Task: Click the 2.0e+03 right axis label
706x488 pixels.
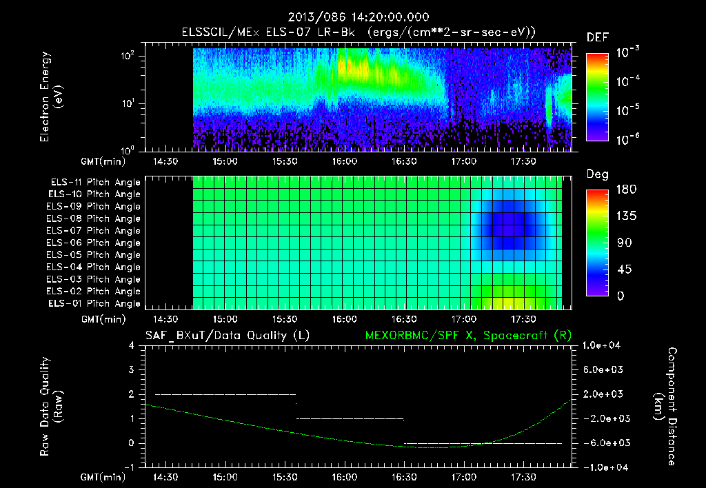Action: pyautogui.click(x=603, y=394)
